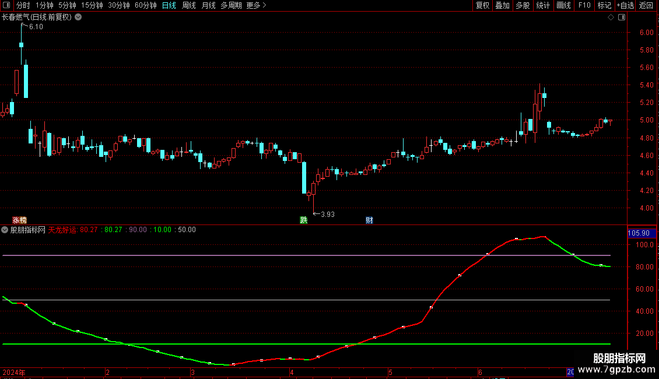This screenshot has width=659, height=379.
Task: Click the 2024年 date label on timeline
Action: [x=14, y=373]
